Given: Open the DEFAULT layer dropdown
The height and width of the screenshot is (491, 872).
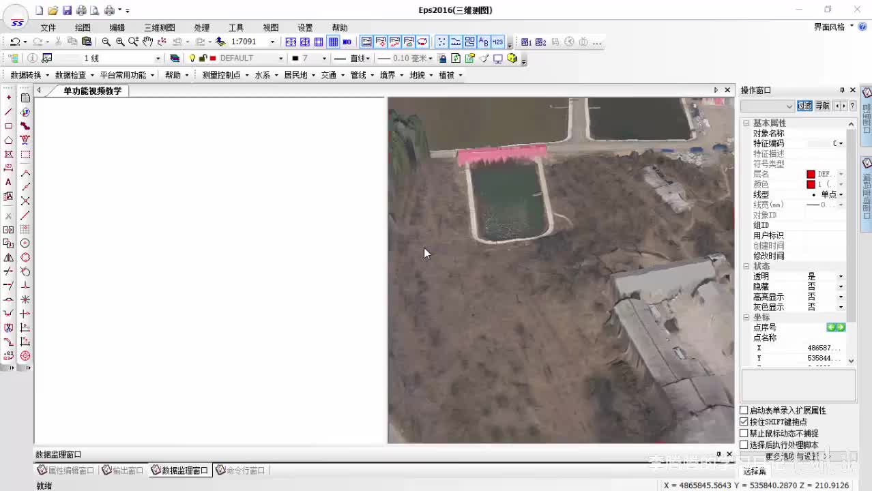Looking at the screenshot, I should click(280, 58).
